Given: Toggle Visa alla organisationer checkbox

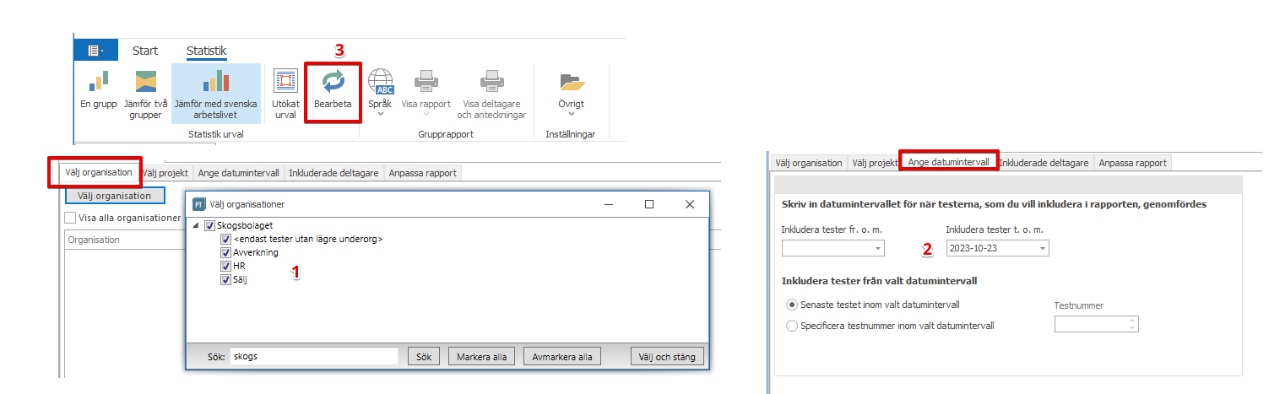Looking at the screenshot, I should pyautogui.click(x=71, y=218).
